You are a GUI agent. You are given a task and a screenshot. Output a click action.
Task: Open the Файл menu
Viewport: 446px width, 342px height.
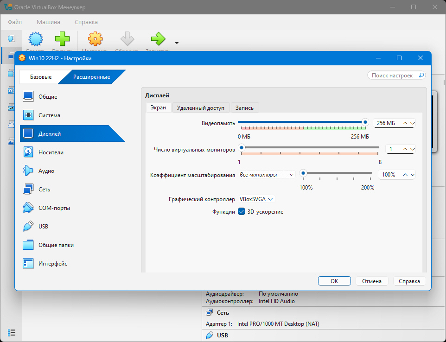pyautogui.click(x=15, y=22)
